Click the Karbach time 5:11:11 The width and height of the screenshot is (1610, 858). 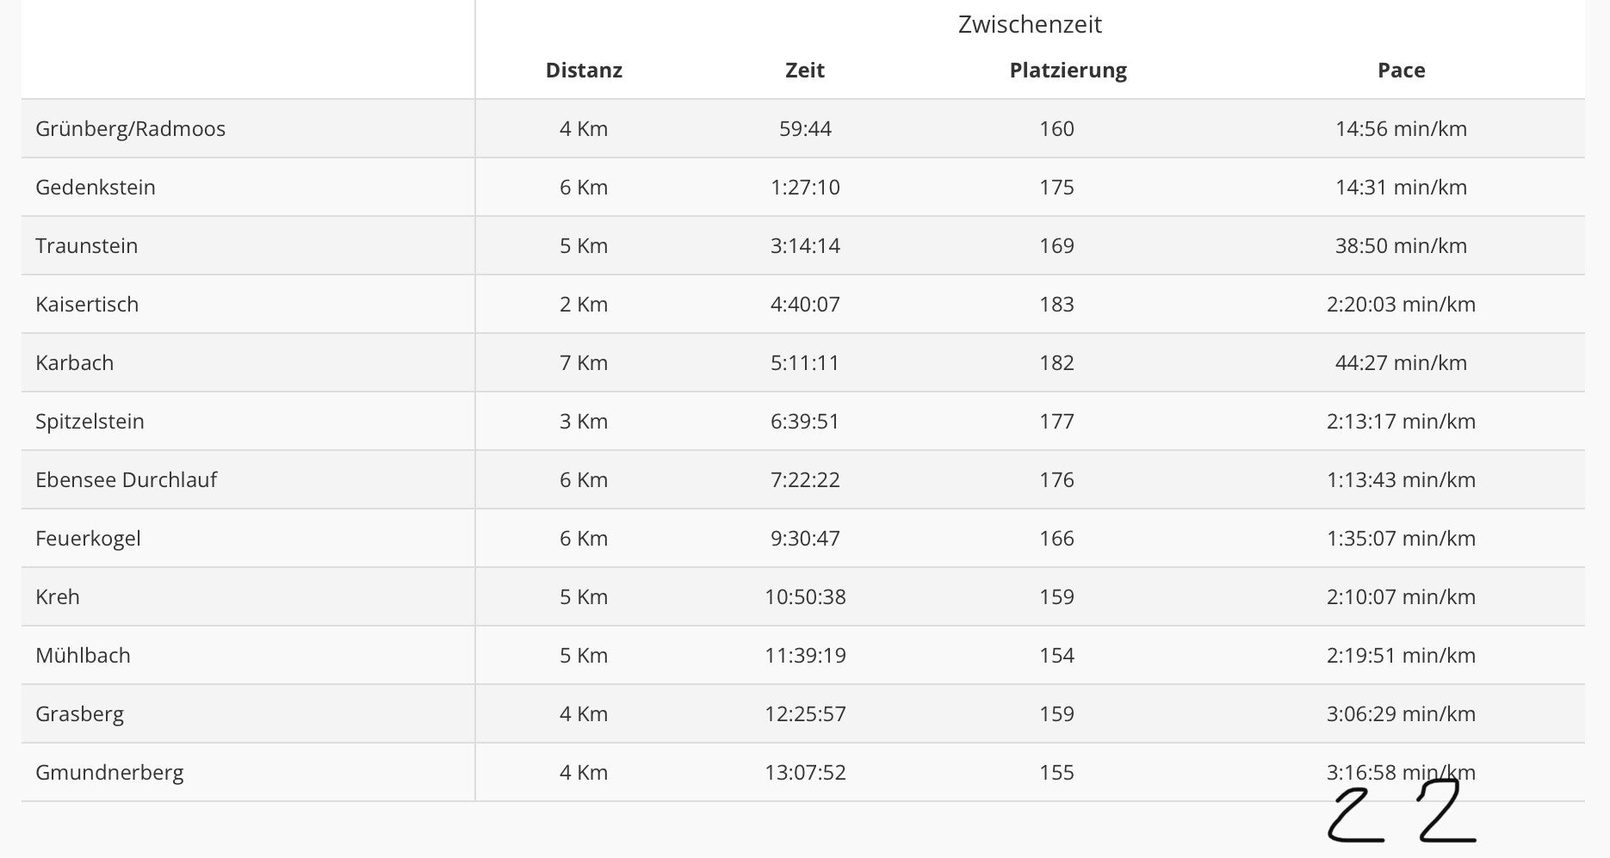(805, 363)
